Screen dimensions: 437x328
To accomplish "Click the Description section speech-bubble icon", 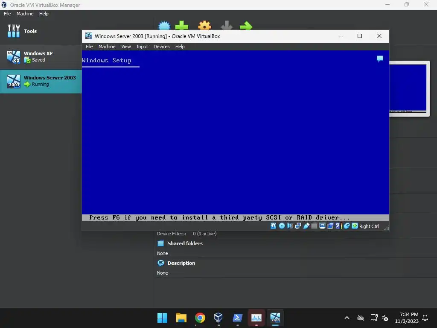I will point(161,263).
